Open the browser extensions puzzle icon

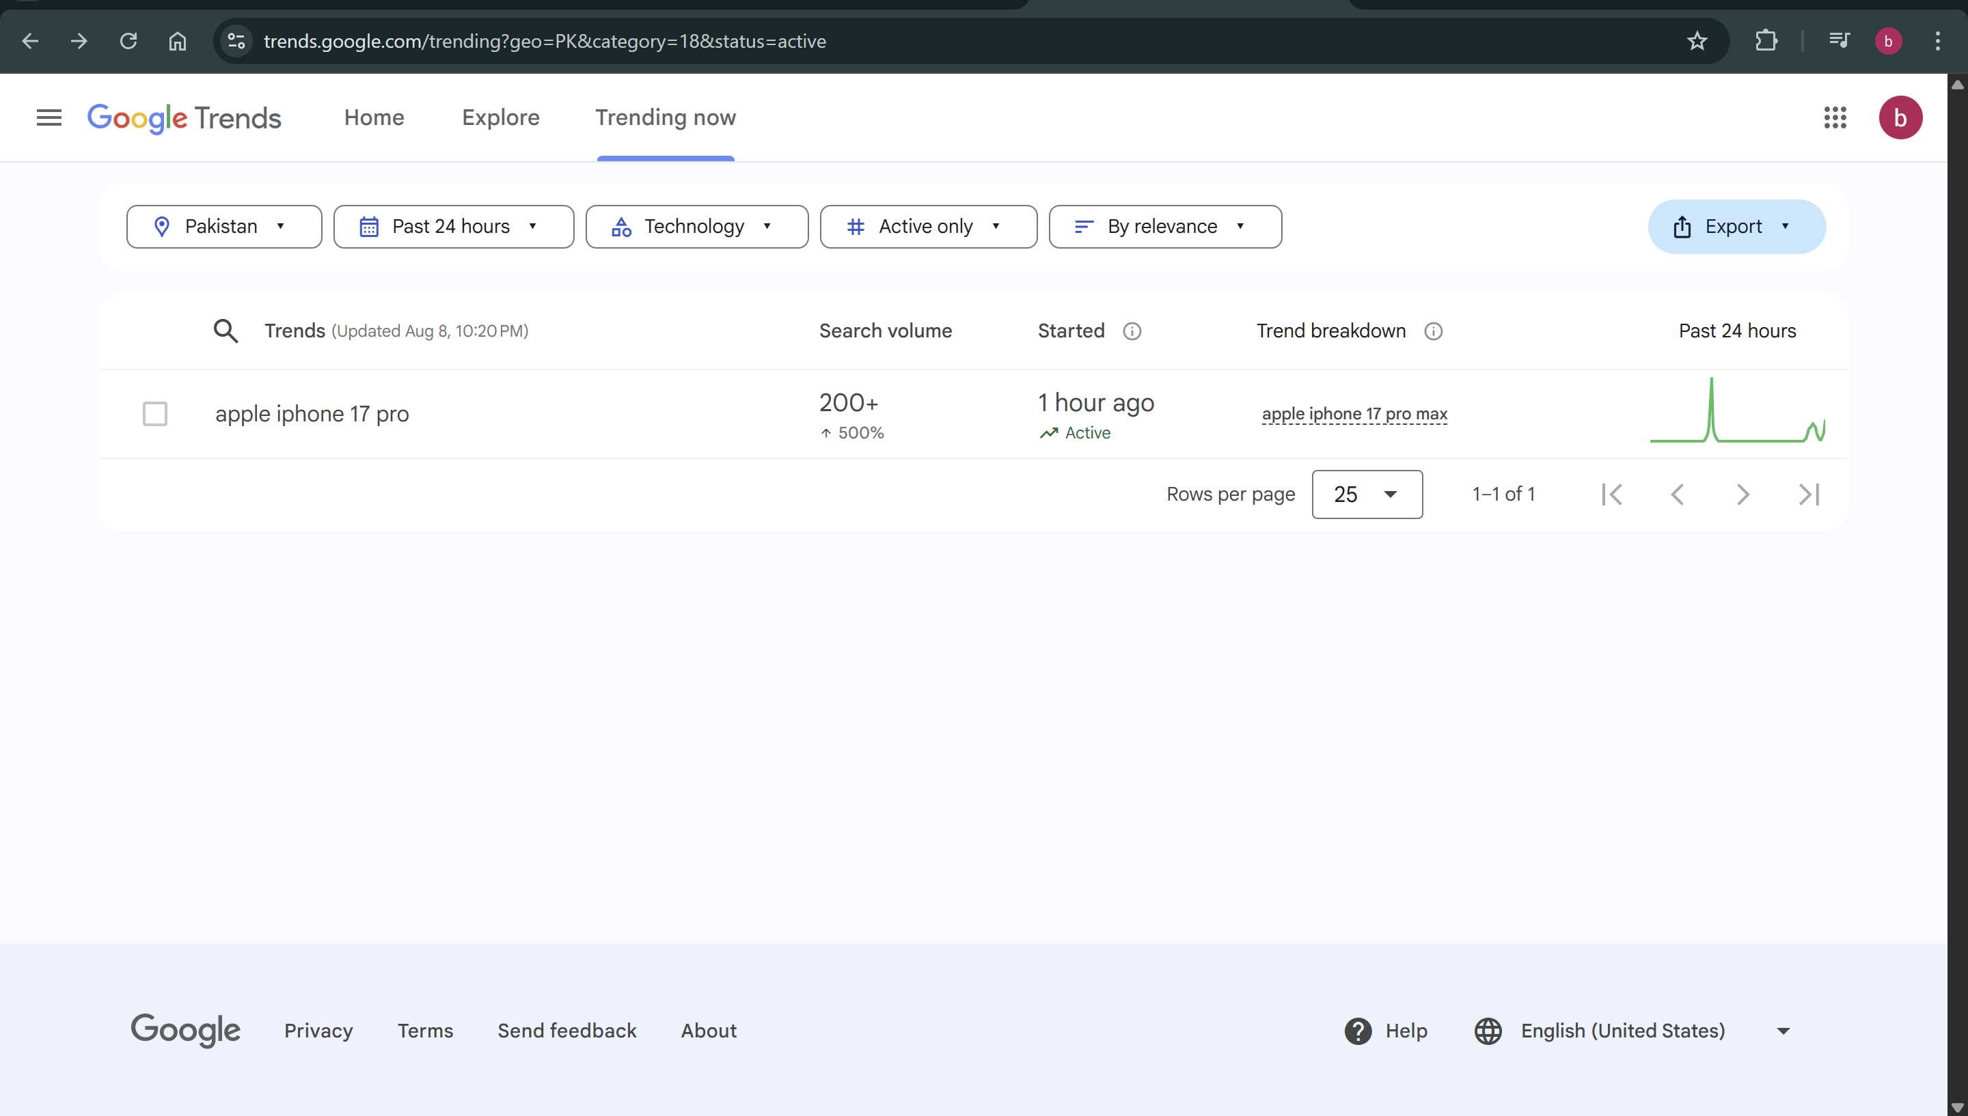point(1766,42)
